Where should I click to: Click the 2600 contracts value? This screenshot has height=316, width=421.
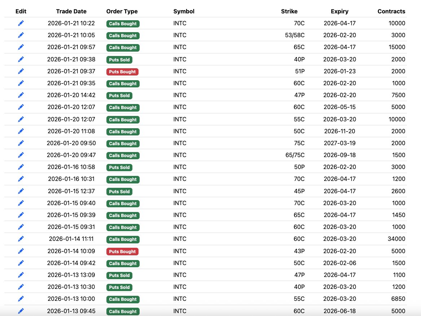[398, 191]
